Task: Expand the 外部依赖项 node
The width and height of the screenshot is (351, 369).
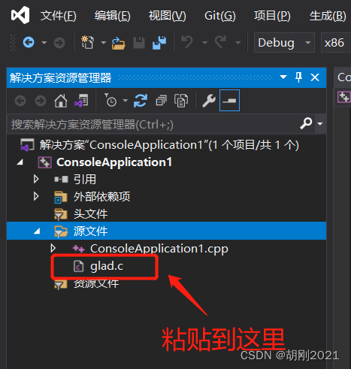Action: point(36,196)
